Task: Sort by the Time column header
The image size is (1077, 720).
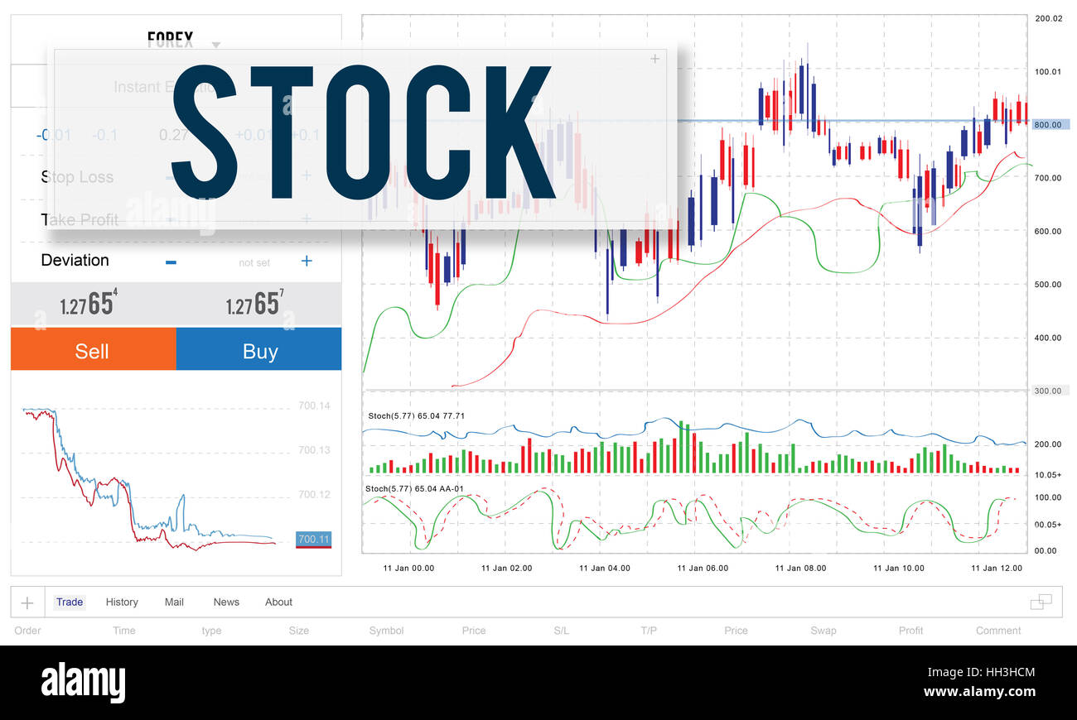Action: (124, 631)
